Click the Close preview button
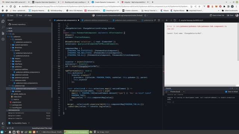This screenshot has height=134, width=239. (230, 15)
